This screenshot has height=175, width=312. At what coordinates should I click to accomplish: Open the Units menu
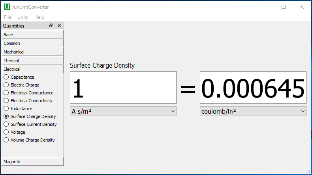23,17
